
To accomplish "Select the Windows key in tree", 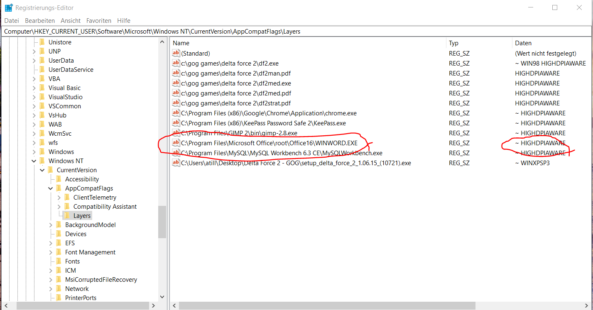I will [x=61, y=152].
